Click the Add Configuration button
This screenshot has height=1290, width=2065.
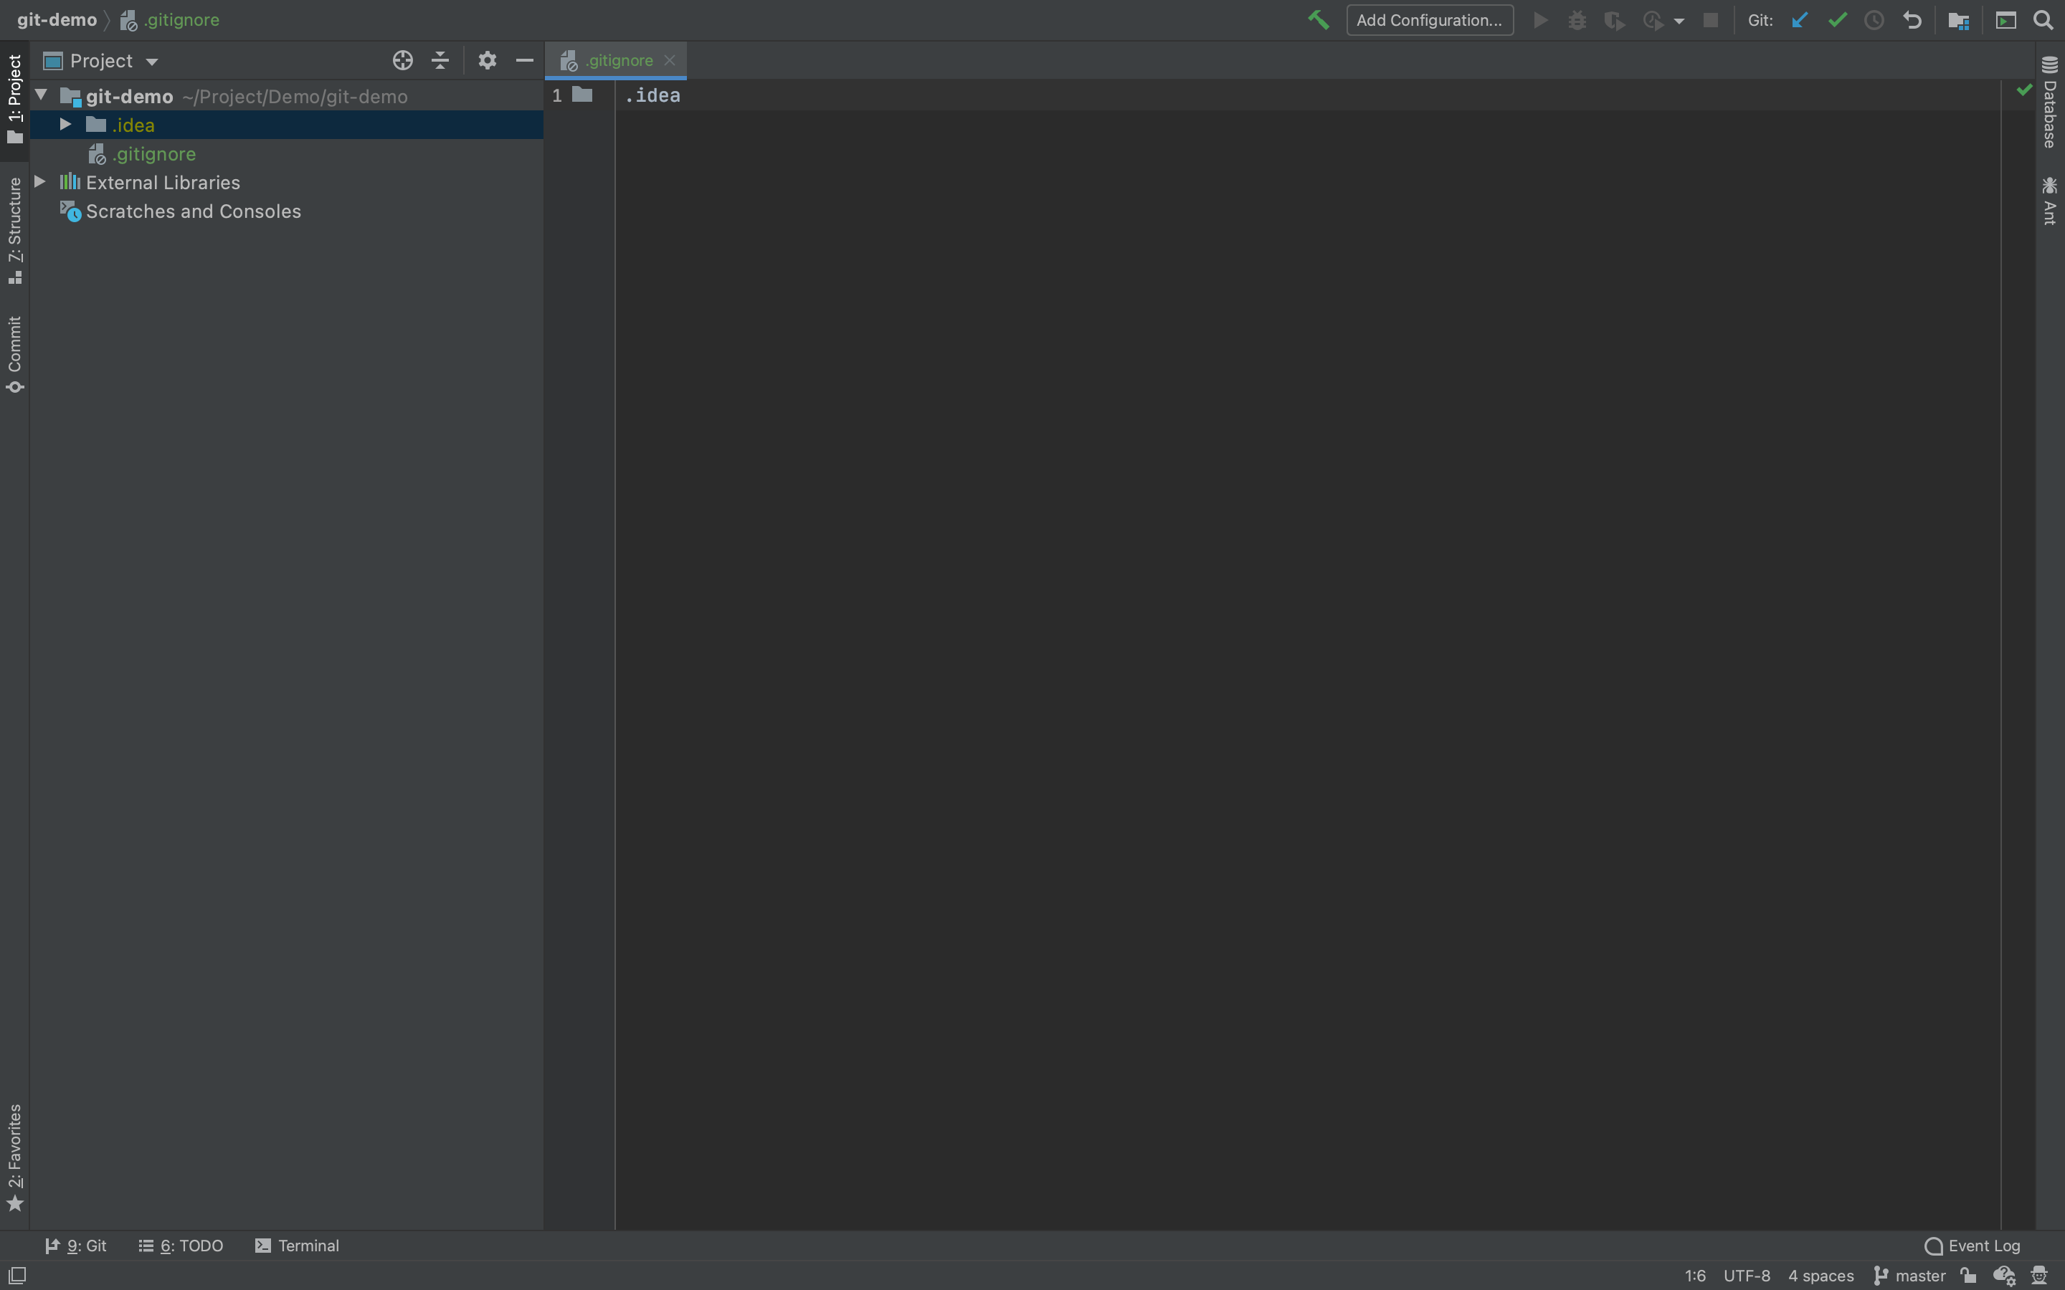click(1429, 19)
